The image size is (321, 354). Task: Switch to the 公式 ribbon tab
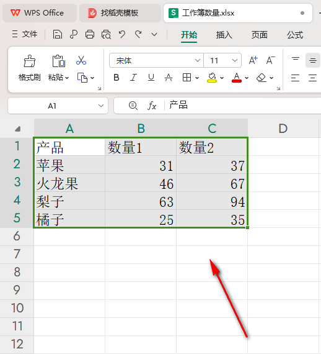coord(295,35)
